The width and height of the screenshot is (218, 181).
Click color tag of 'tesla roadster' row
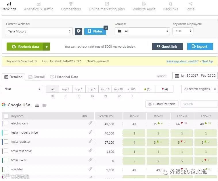[x=2, y=142]
